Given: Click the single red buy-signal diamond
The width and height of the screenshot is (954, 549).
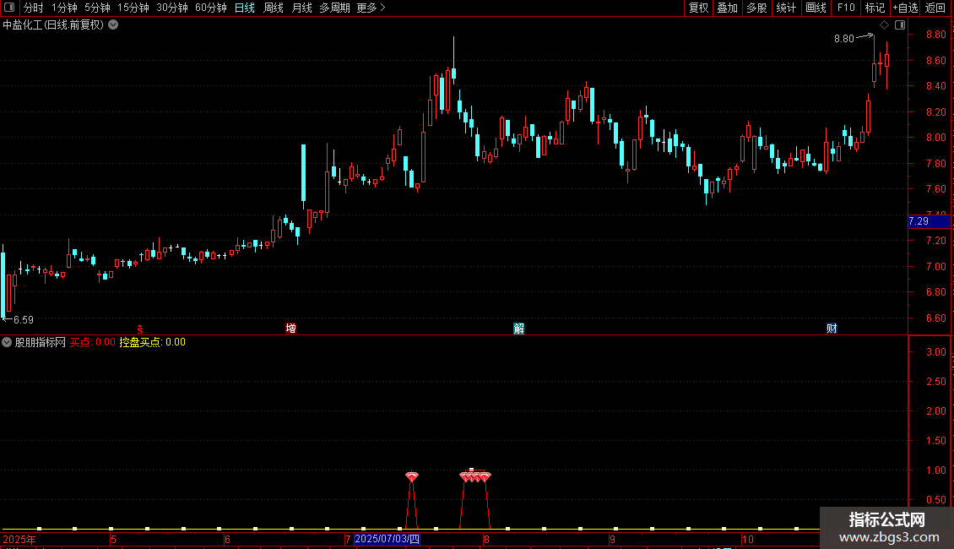Looking at the screenshot, I should click(412, 476).
